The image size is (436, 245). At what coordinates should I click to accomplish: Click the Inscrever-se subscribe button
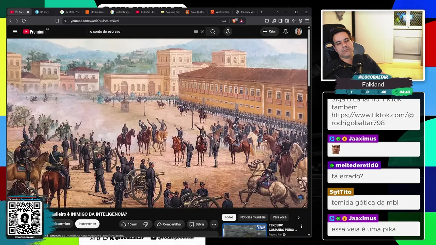coord(88,224)
